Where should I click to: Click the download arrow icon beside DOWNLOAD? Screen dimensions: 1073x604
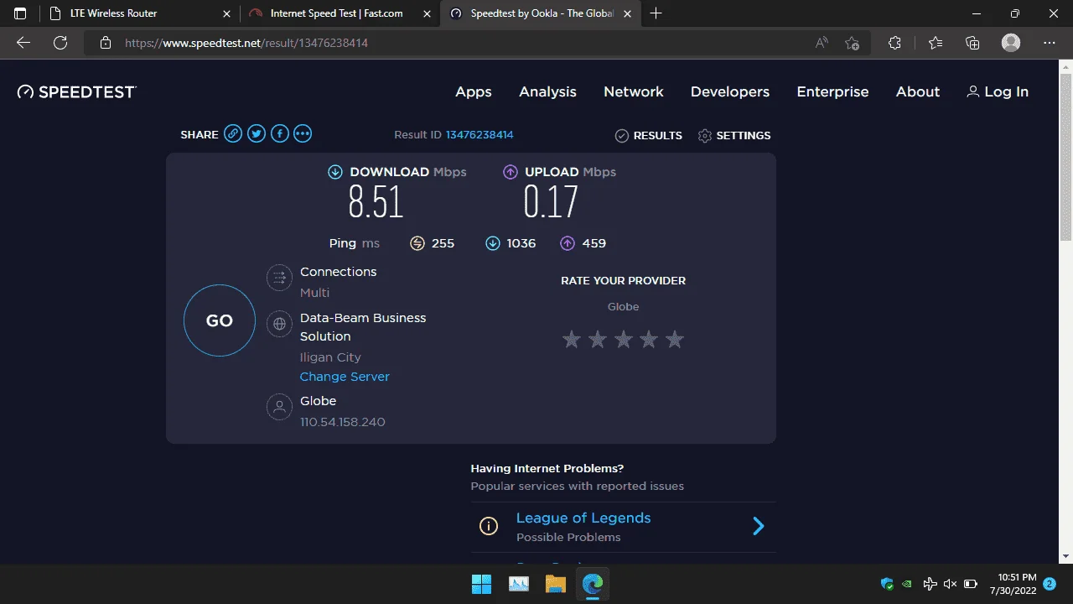click(x=335, y=172)
